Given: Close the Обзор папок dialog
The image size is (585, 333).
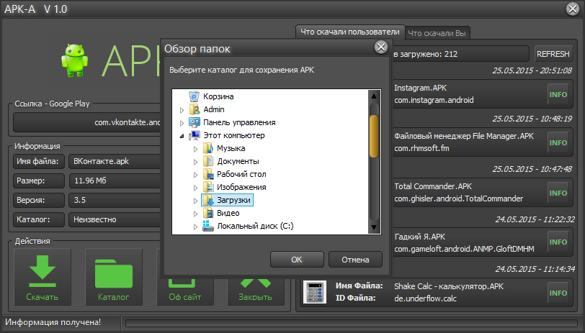Looking at the screenshot, I should click(x=381, y=47).
